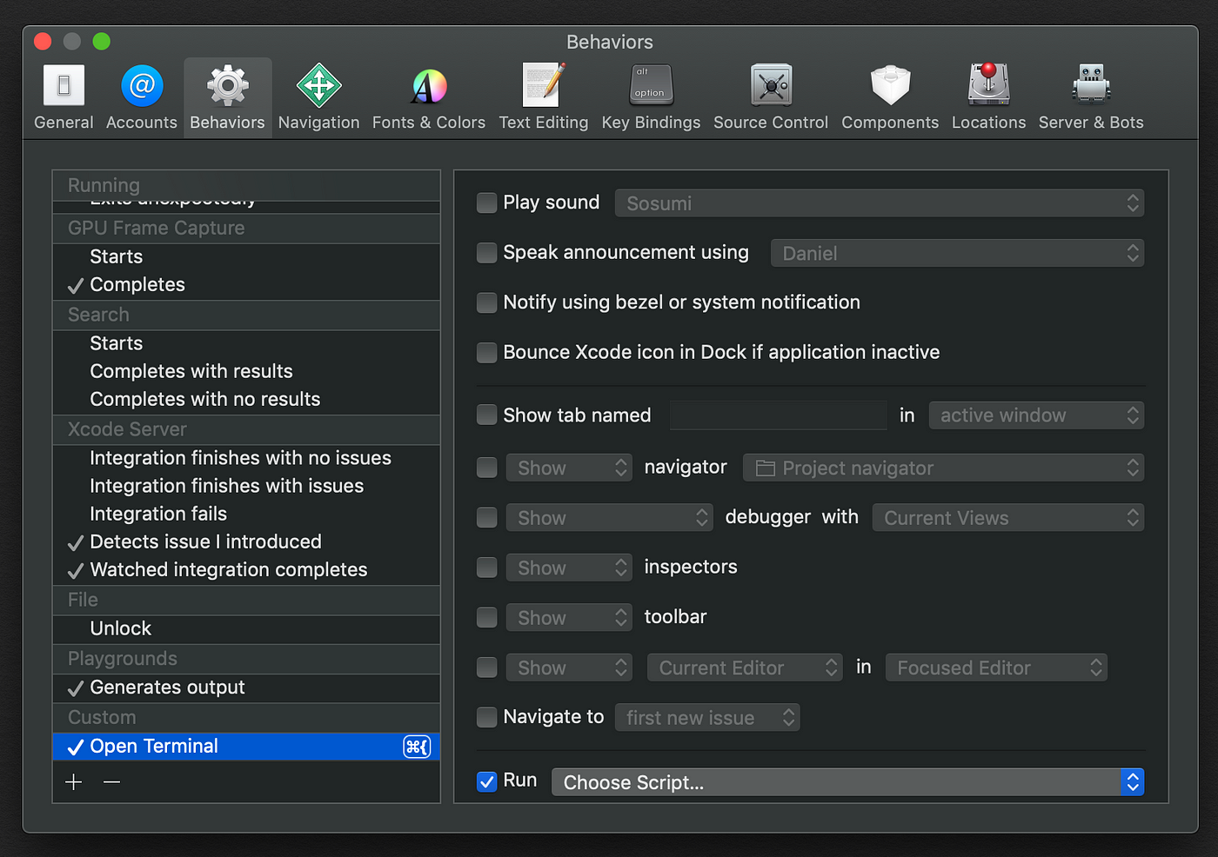The height and width of the screenshot is (857, 1218).
Task: Switch to the Text Editing tab
Action: coord(544,97)
